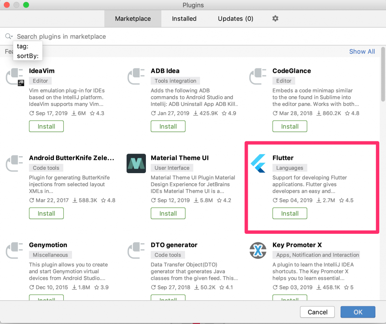The height and width of the screenshot is (324, 386).
Task: Click the 4.5 star rating of Flutter
Action: 346,200
